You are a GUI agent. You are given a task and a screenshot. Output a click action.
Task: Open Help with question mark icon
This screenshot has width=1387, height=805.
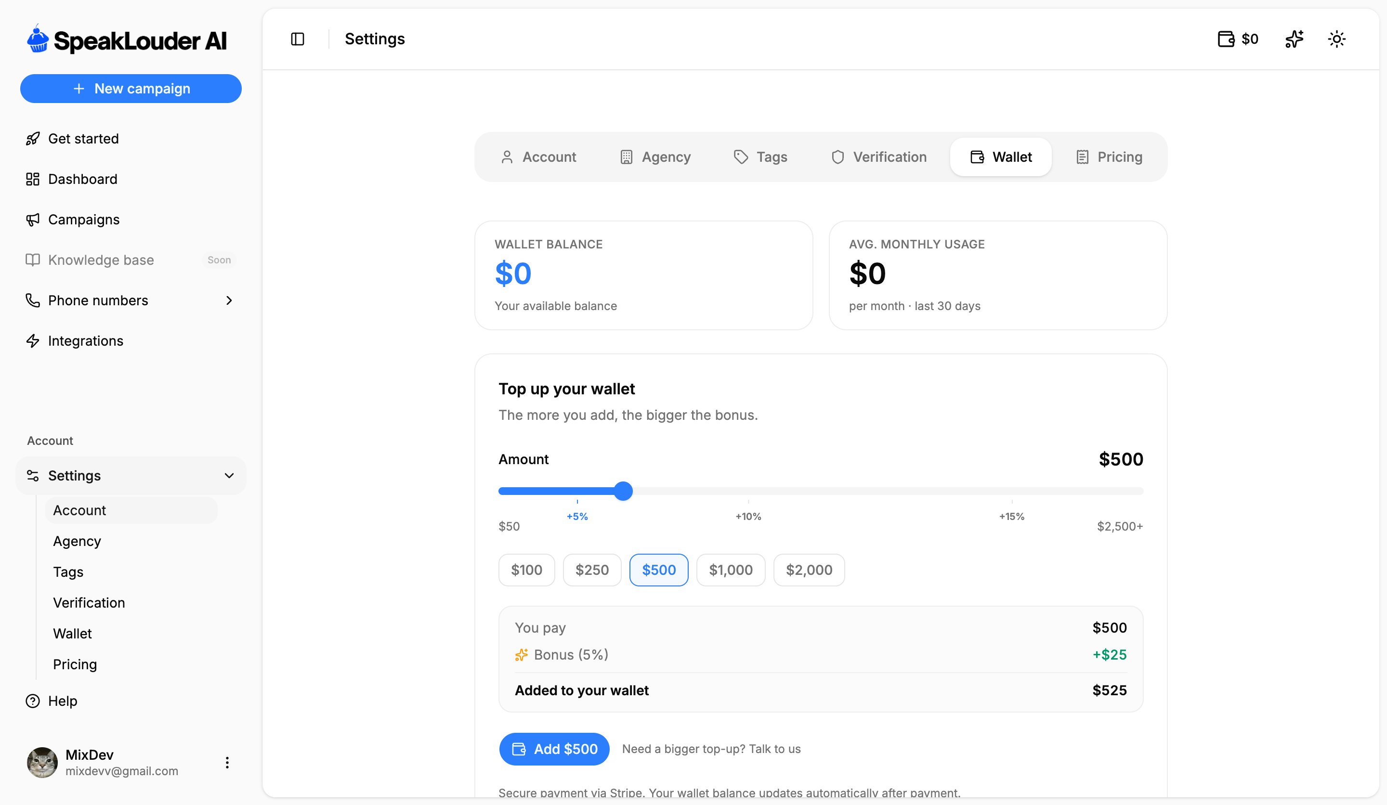pos(131,701)
